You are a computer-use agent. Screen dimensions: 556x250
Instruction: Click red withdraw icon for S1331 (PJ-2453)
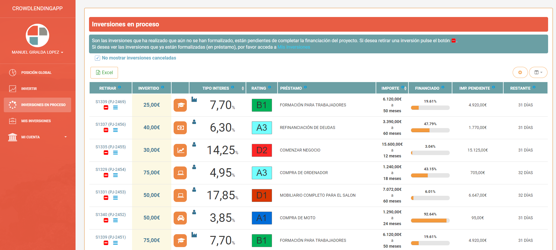pos(106,198)
